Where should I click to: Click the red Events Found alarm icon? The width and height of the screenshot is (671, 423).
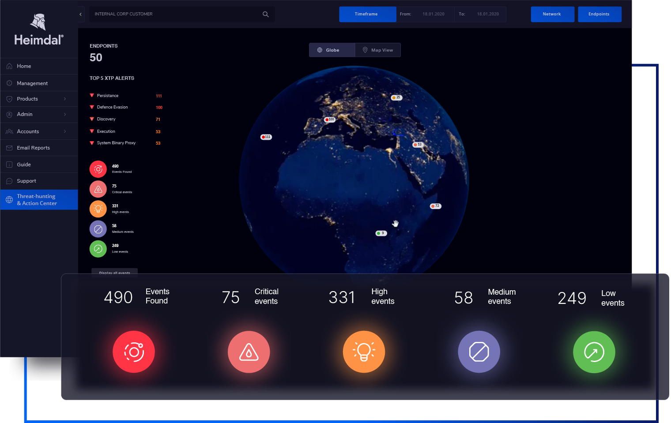click(x=134, y=352)
